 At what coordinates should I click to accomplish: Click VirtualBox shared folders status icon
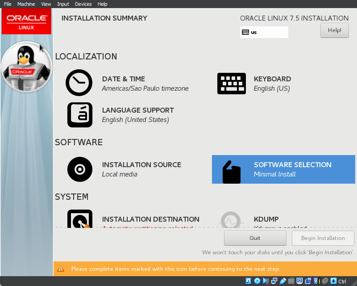click(x=291, y=281)
